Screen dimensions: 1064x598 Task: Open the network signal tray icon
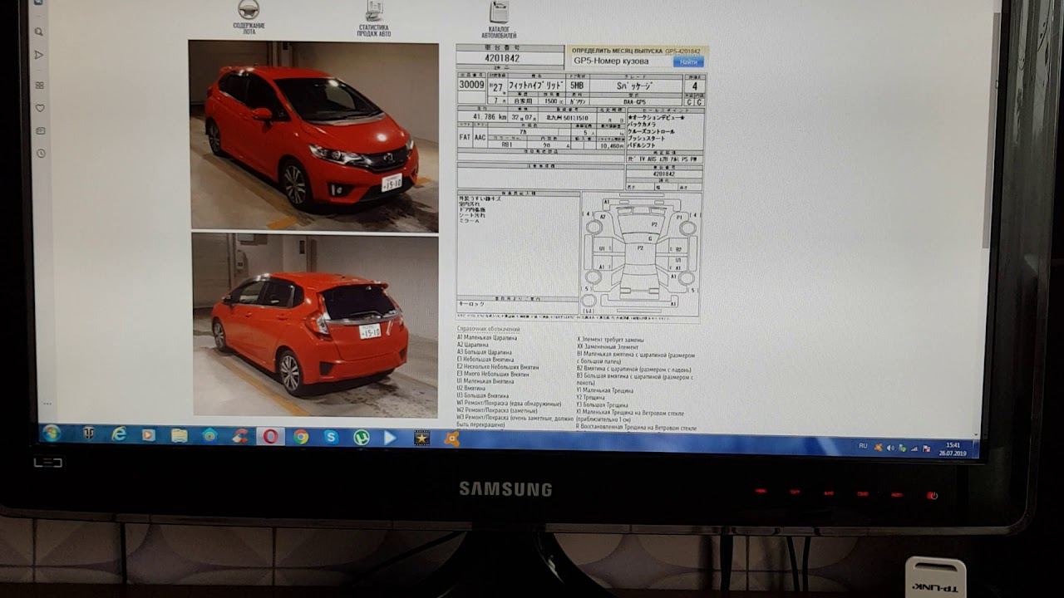point(914,448)
